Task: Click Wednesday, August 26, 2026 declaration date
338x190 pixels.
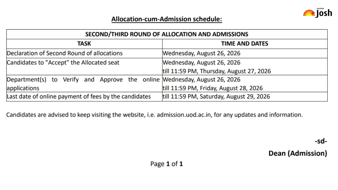Action: 201,53
